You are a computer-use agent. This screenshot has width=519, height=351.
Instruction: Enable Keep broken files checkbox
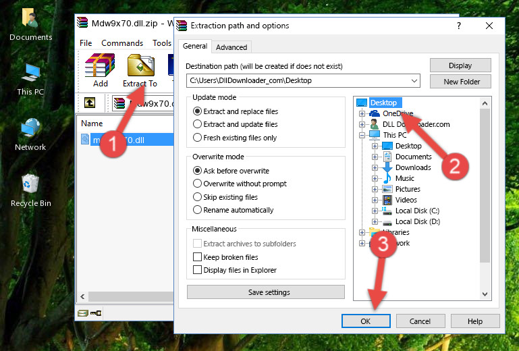197,257
